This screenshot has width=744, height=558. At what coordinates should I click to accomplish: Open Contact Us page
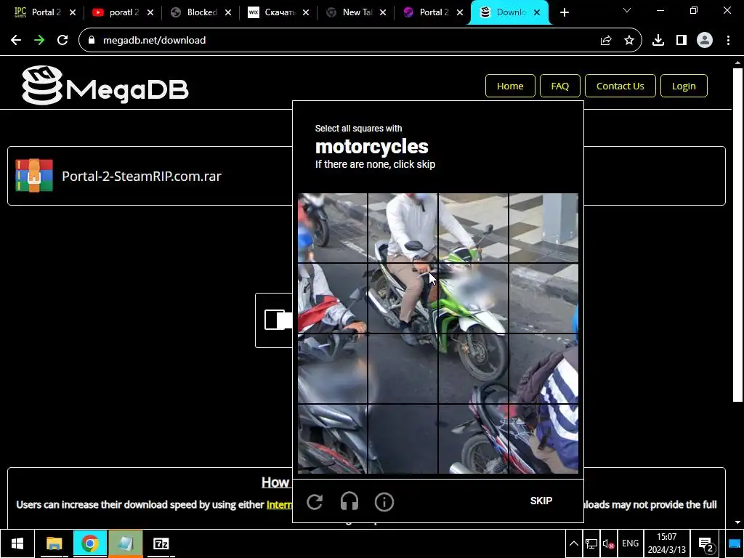620,86
